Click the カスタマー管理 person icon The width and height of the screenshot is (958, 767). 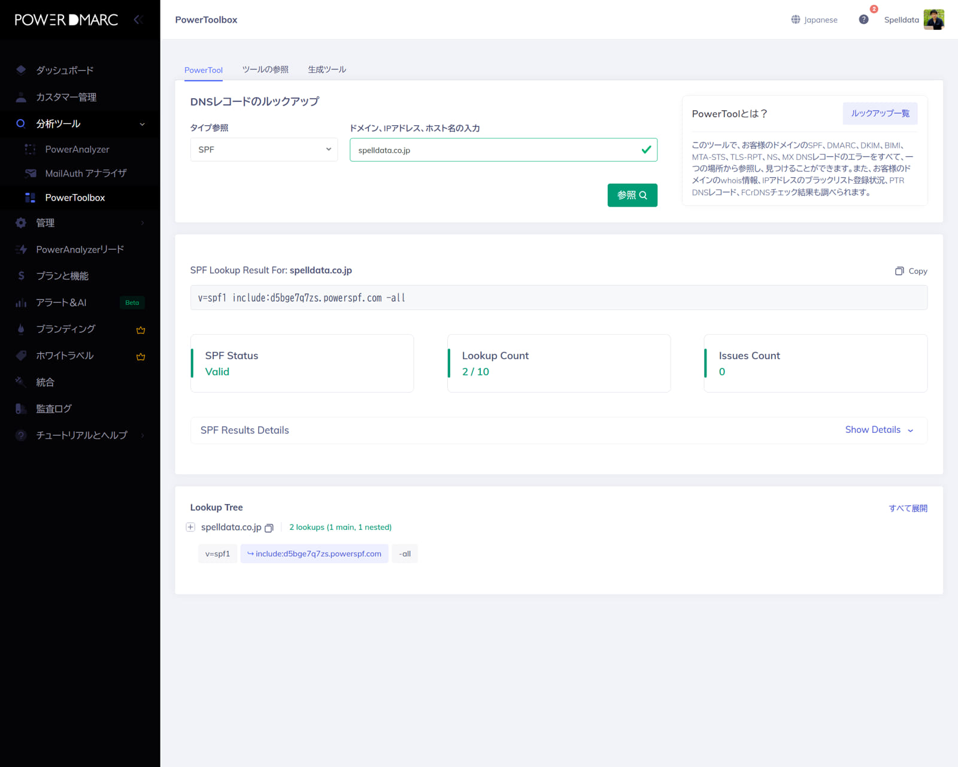point(21,97)
